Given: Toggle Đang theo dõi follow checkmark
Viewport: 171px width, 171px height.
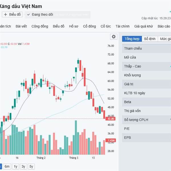Looking at the screenshot, I should point(28,14).
